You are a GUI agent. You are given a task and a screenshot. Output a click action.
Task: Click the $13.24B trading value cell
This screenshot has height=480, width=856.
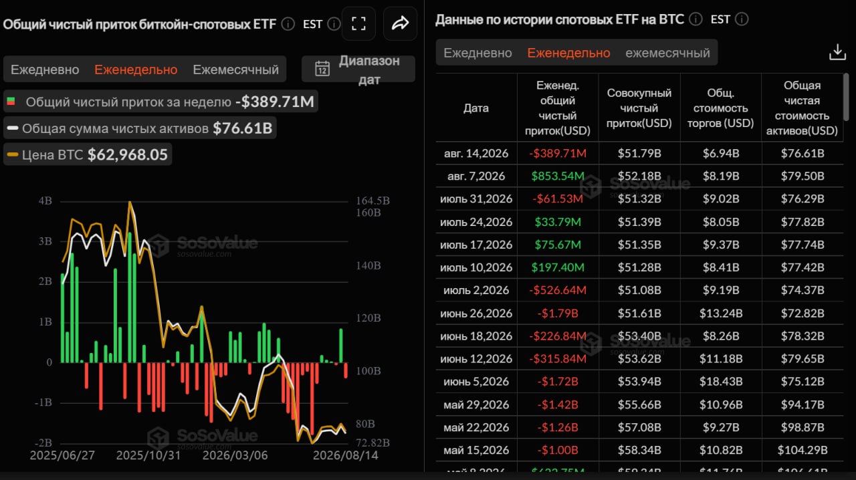click(721, 313)
